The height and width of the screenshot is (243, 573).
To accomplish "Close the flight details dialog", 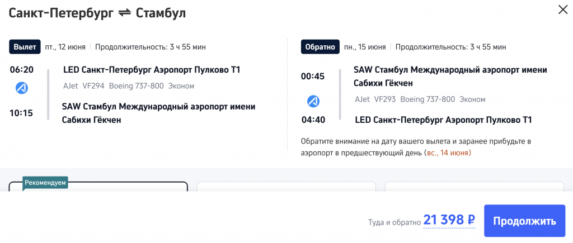I will (562, 9).
